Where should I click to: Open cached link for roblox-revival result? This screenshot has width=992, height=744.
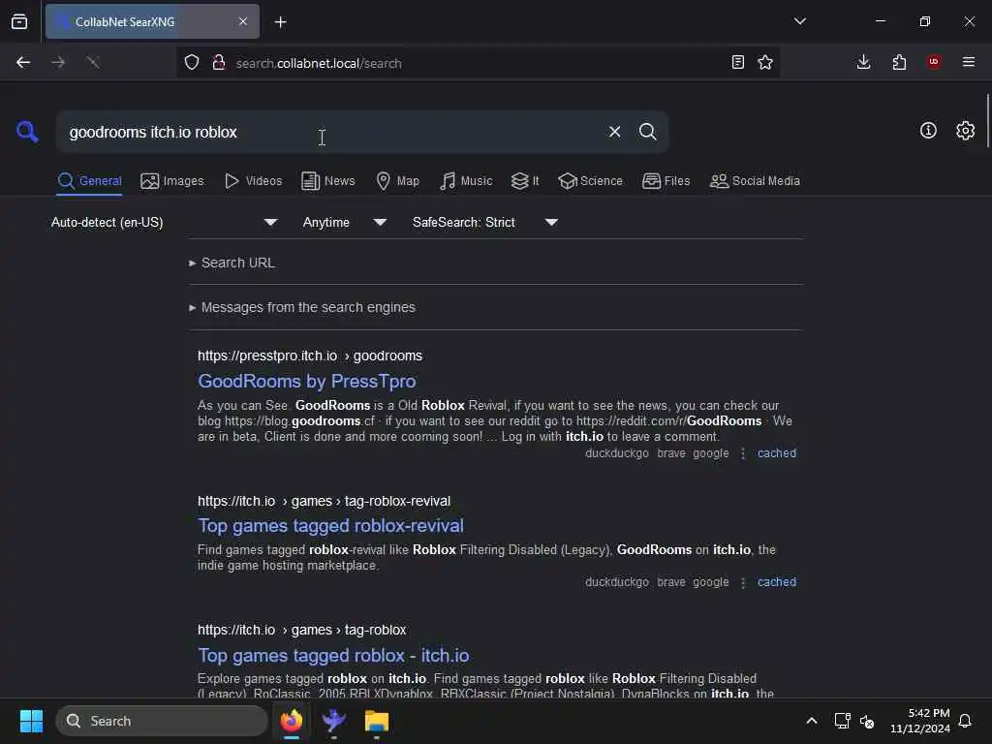coord(777,582)
